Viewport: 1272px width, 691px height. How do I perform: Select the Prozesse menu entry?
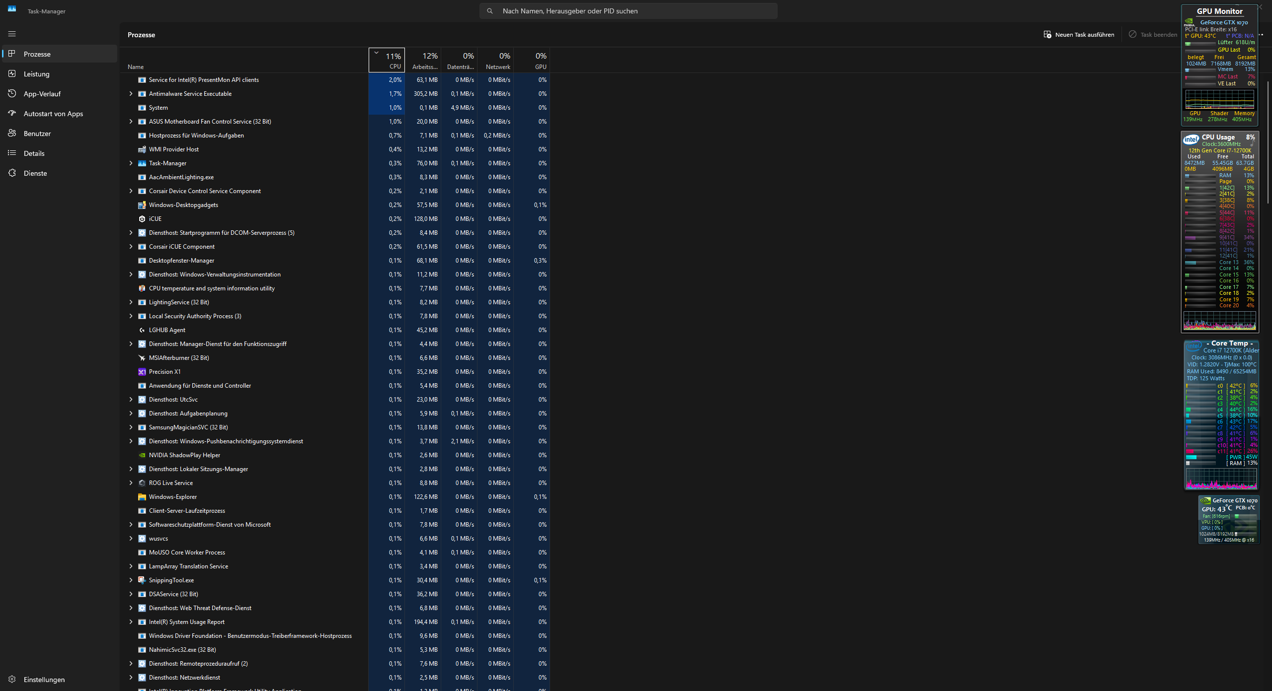point(37,54)
